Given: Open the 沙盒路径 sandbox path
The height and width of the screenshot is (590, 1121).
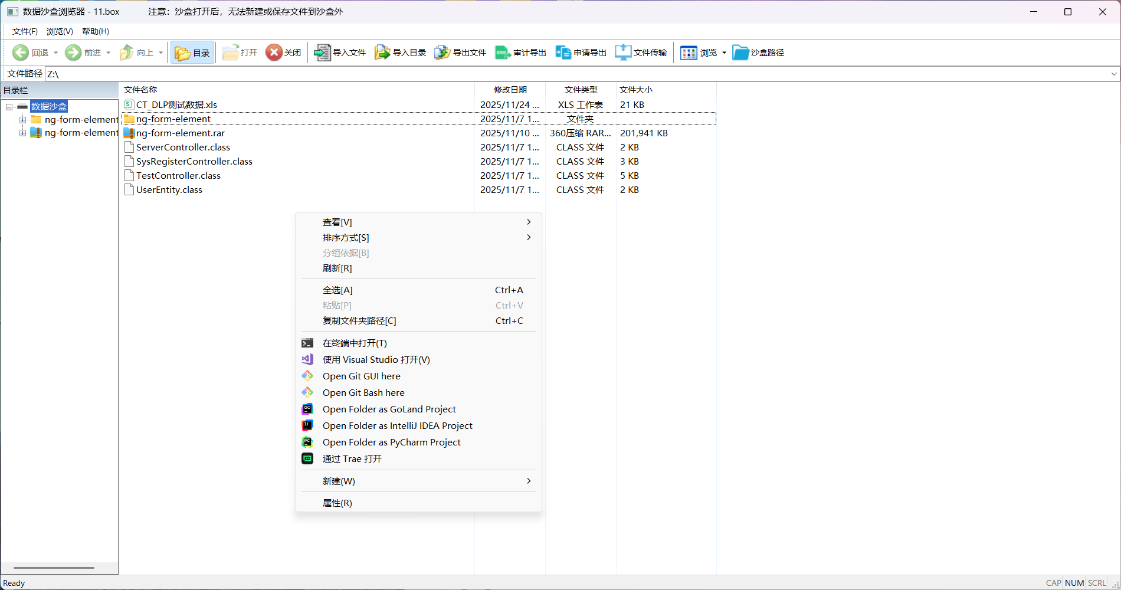Looking at the screenshot, I should tap(758, 52).
